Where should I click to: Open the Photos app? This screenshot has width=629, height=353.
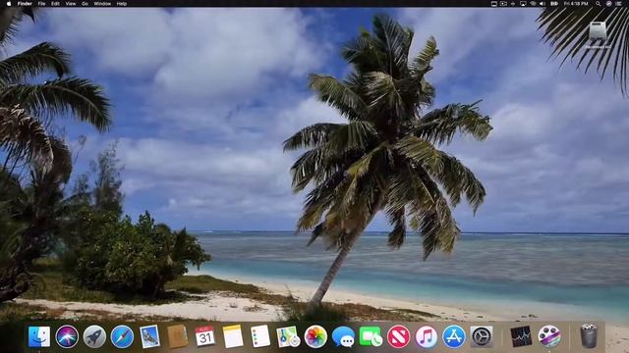tap(315, 336)
